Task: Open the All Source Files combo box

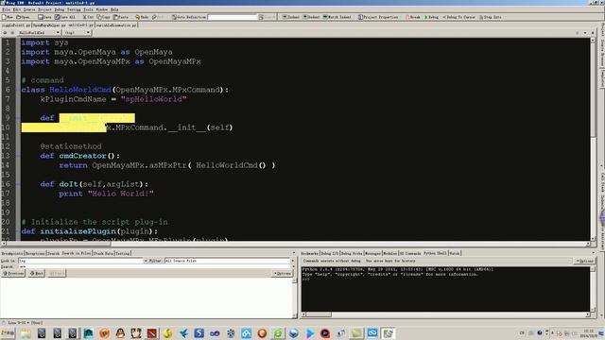Action: click(x=228, y=261)
